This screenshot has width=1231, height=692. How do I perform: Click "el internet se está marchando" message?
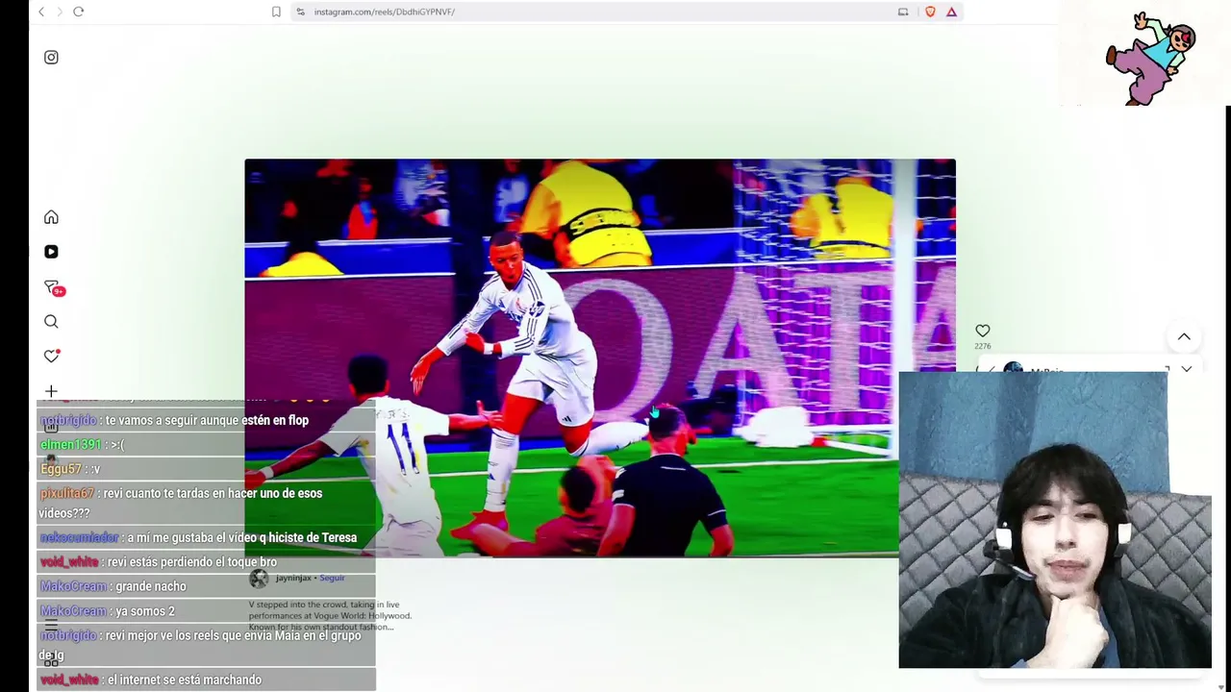207,680
